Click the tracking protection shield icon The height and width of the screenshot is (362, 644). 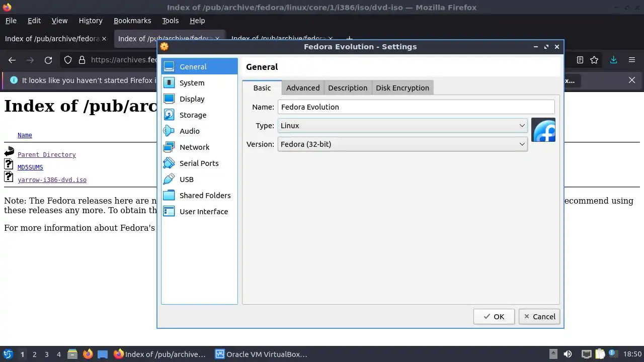click(x=68, y=60)
